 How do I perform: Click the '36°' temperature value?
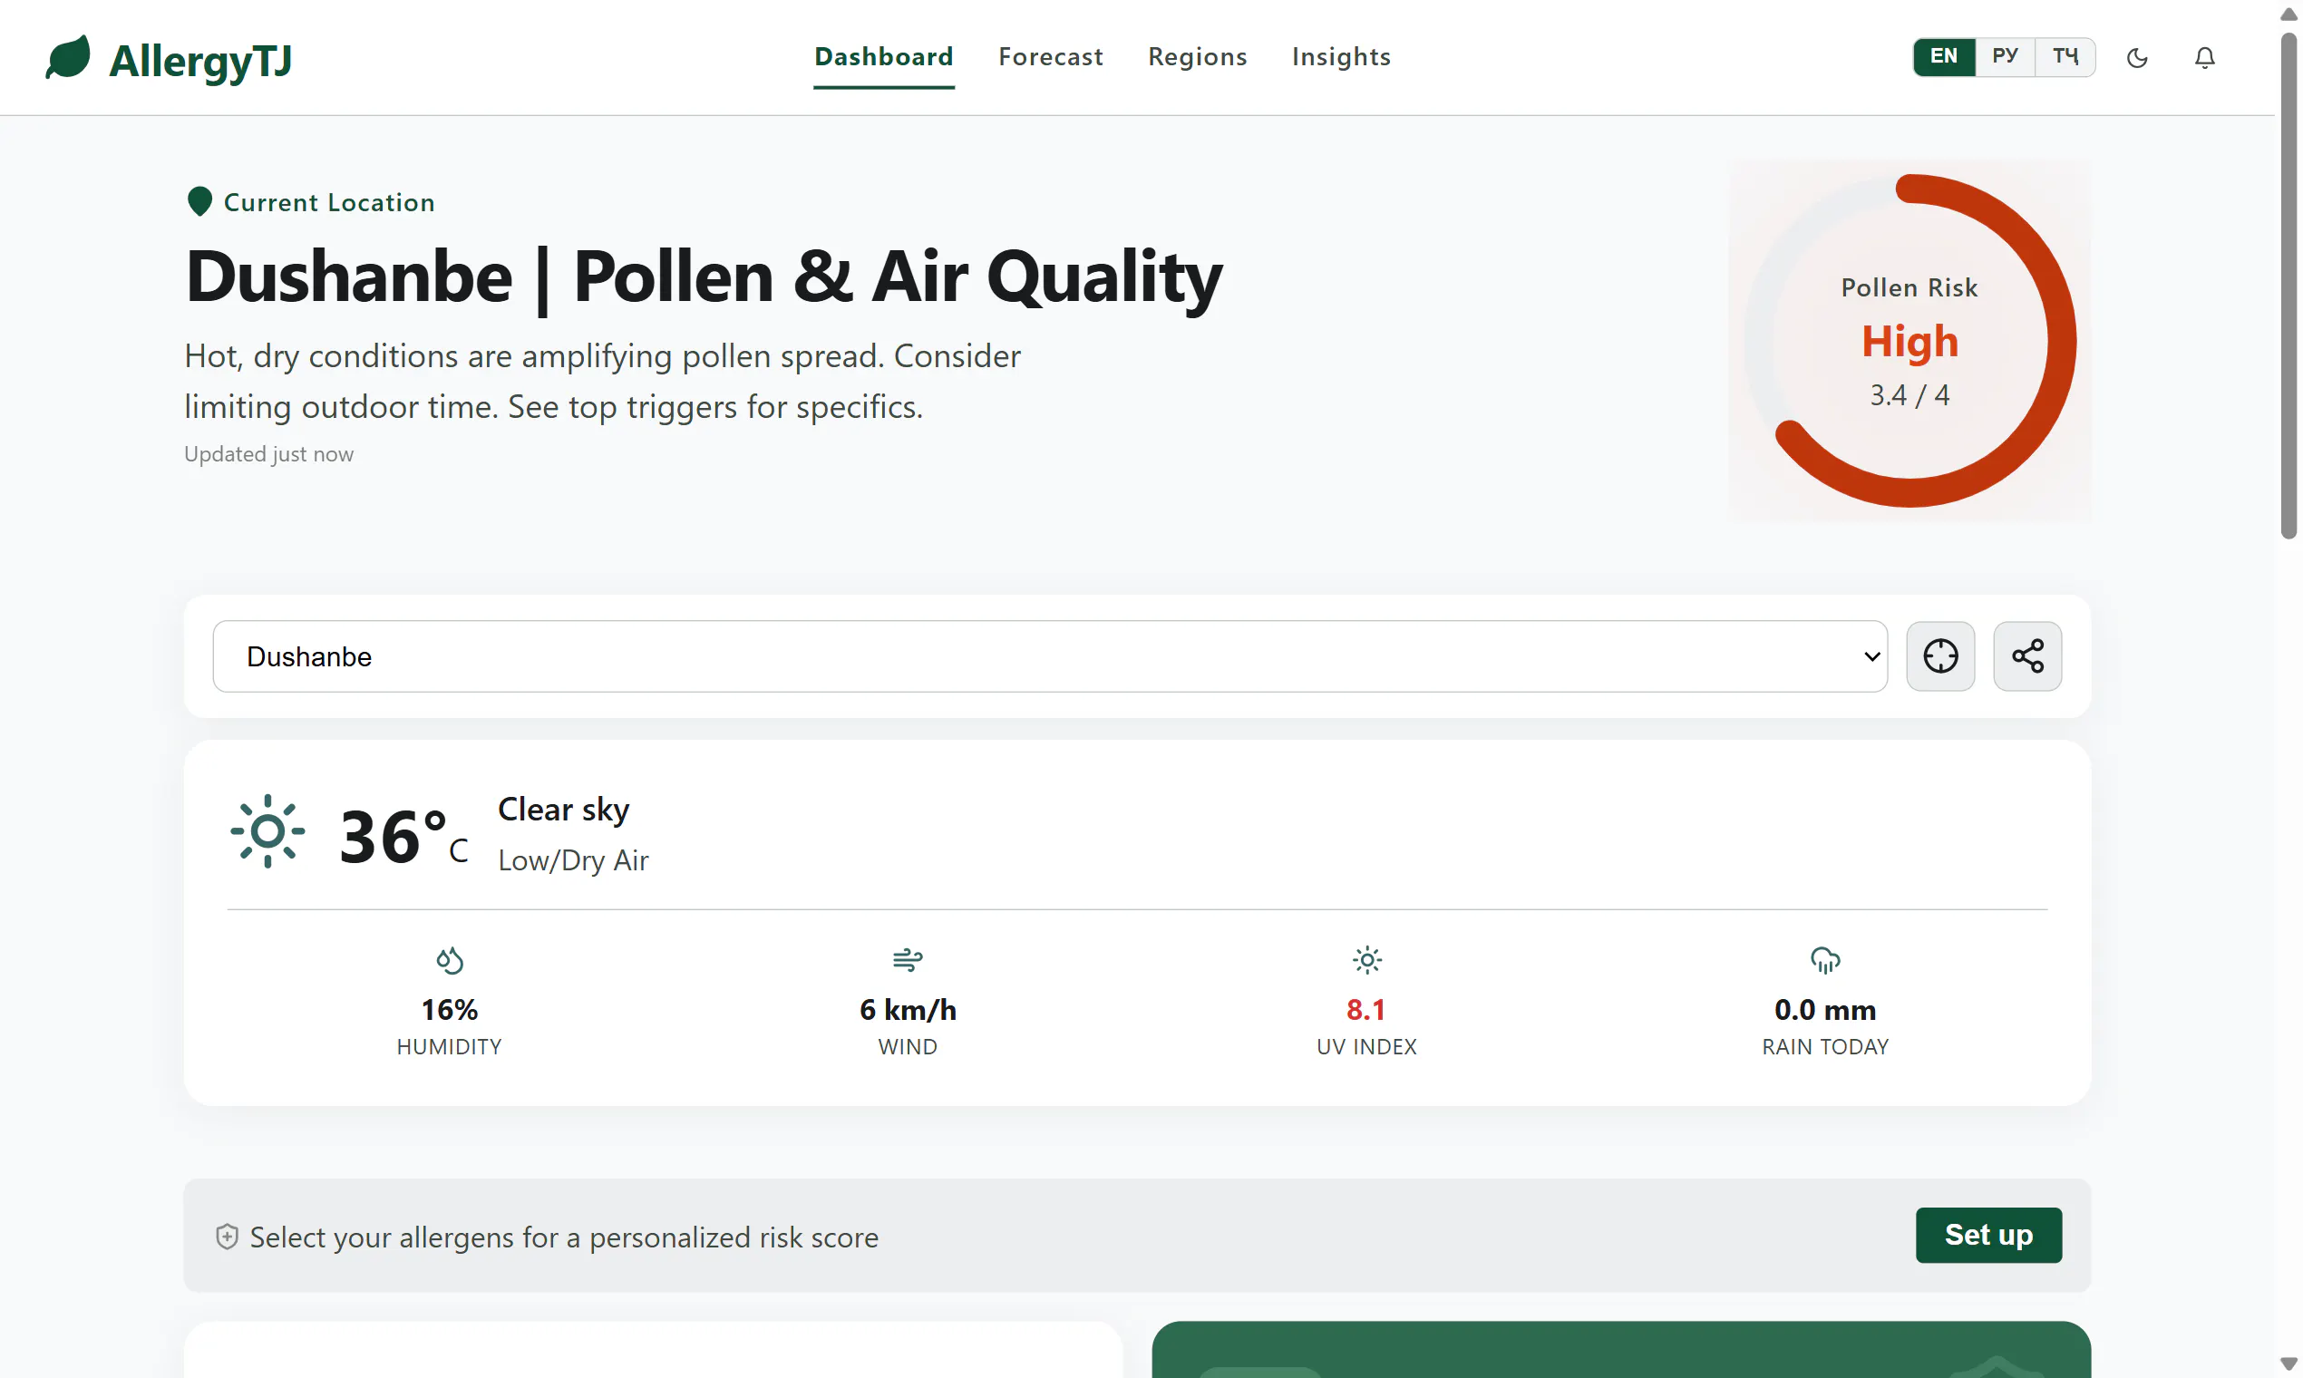coord(393,836)
